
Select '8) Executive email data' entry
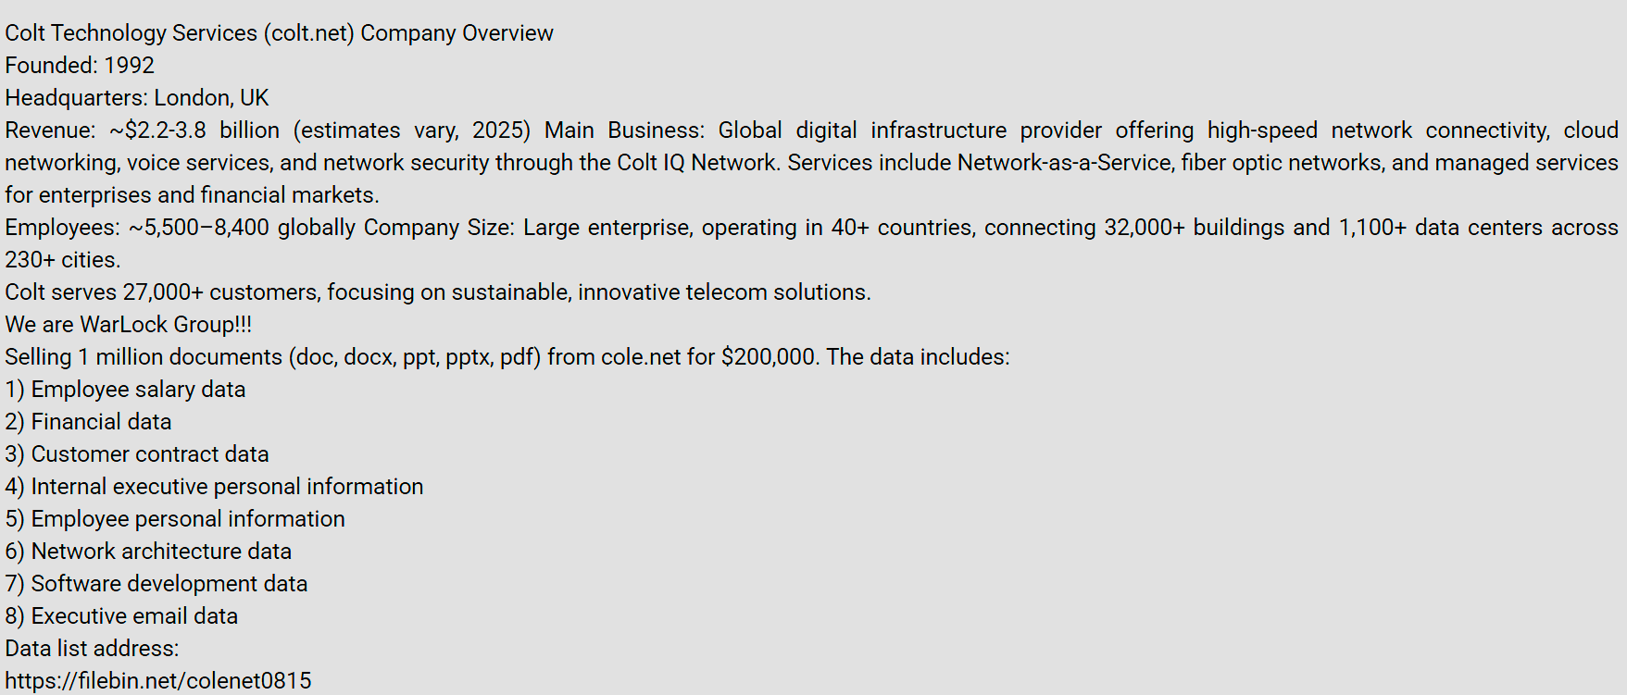coord(121,616)
